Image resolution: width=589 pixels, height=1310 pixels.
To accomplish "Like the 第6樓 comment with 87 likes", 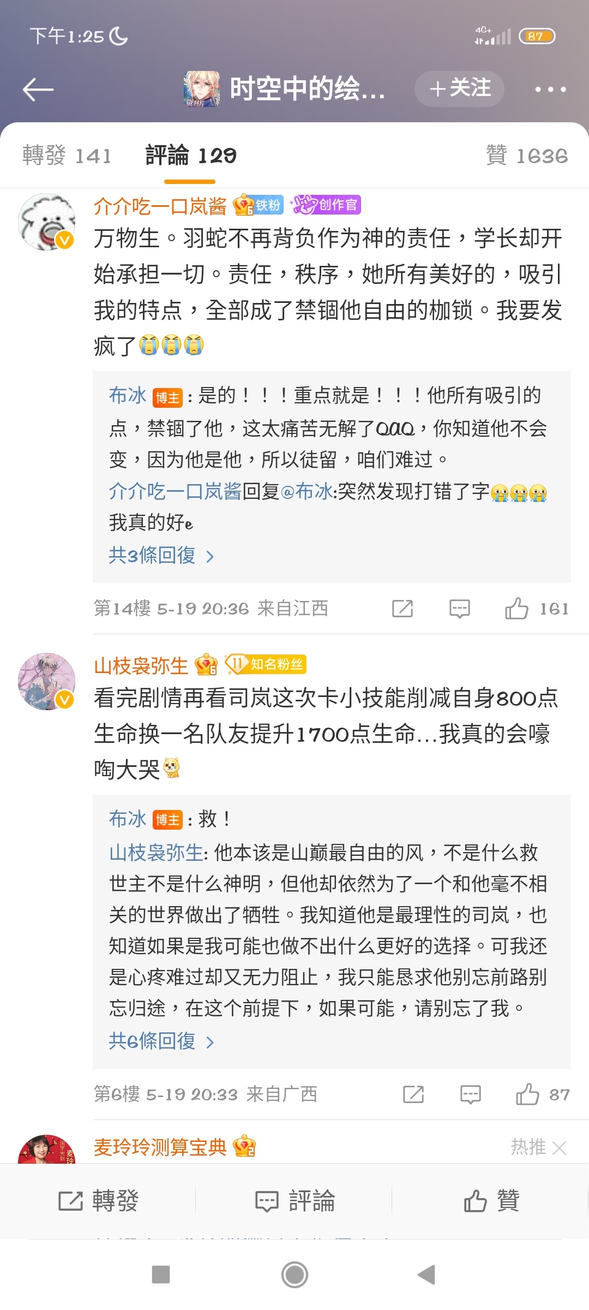I will tap(527, 1094).
